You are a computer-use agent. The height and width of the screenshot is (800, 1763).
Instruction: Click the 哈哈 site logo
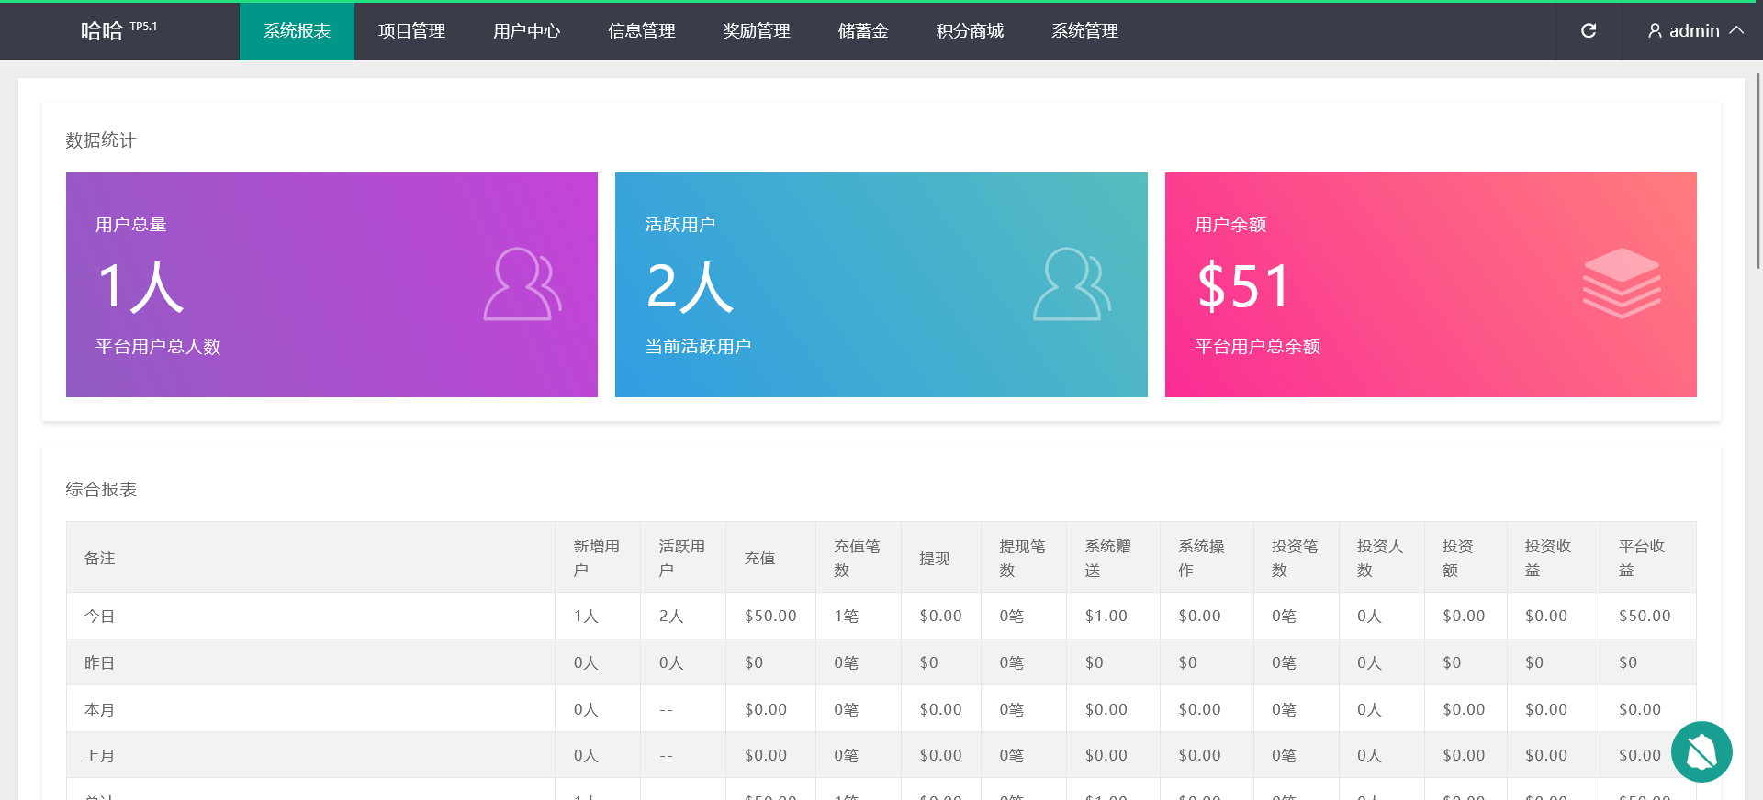[x=102, y=31]
